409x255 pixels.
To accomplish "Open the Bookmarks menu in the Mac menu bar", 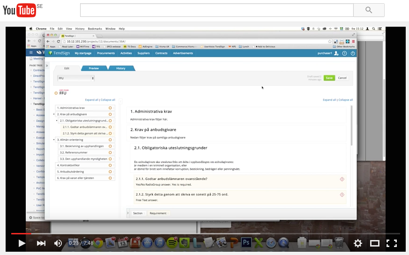I will coord(95,29).
